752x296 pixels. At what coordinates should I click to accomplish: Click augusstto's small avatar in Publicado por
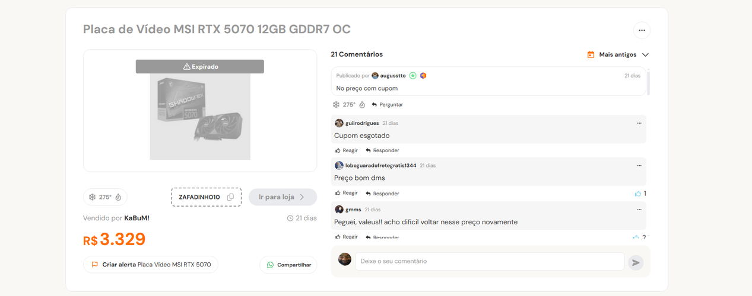point(375,76)
